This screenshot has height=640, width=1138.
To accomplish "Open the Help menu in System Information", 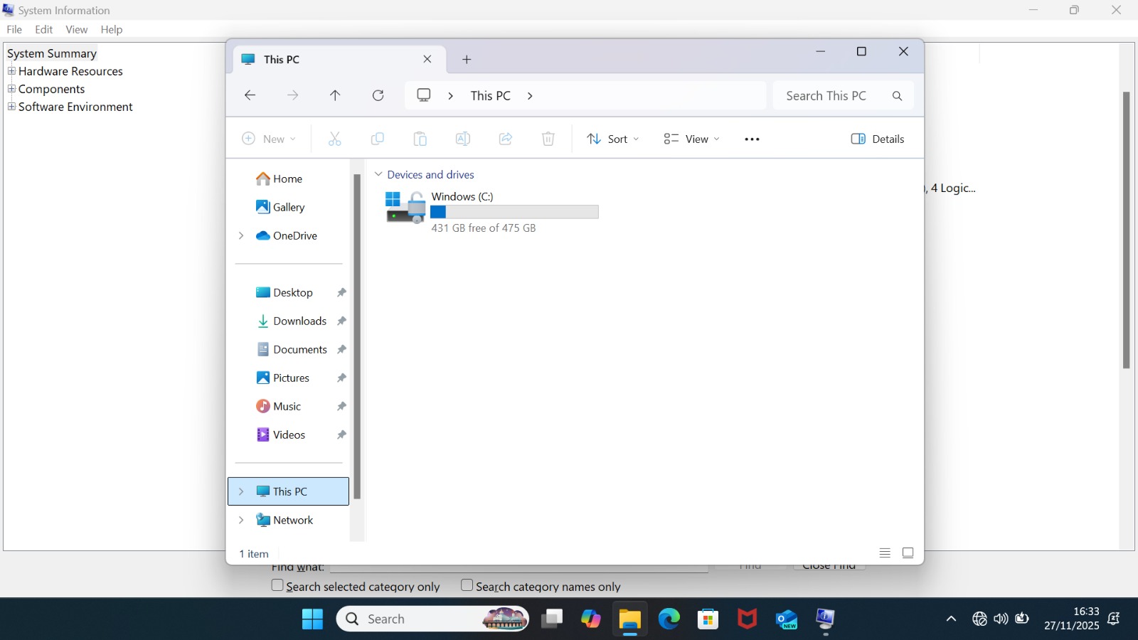I will click(x=112, y=30).
